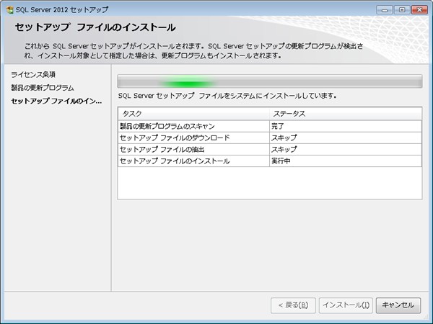
Task: Select 製品の更新プログラム step in sidebar
Action: (43, 88)
